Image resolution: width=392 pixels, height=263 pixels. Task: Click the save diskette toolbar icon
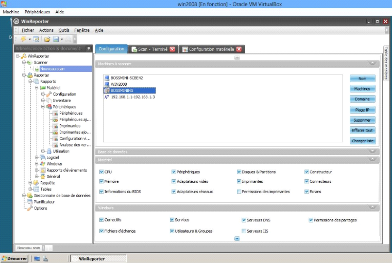tap(56, 39)
